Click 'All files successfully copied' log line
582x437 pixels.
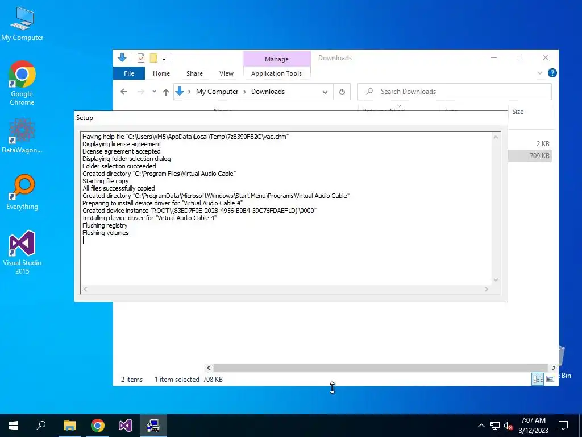coord(118,188)
